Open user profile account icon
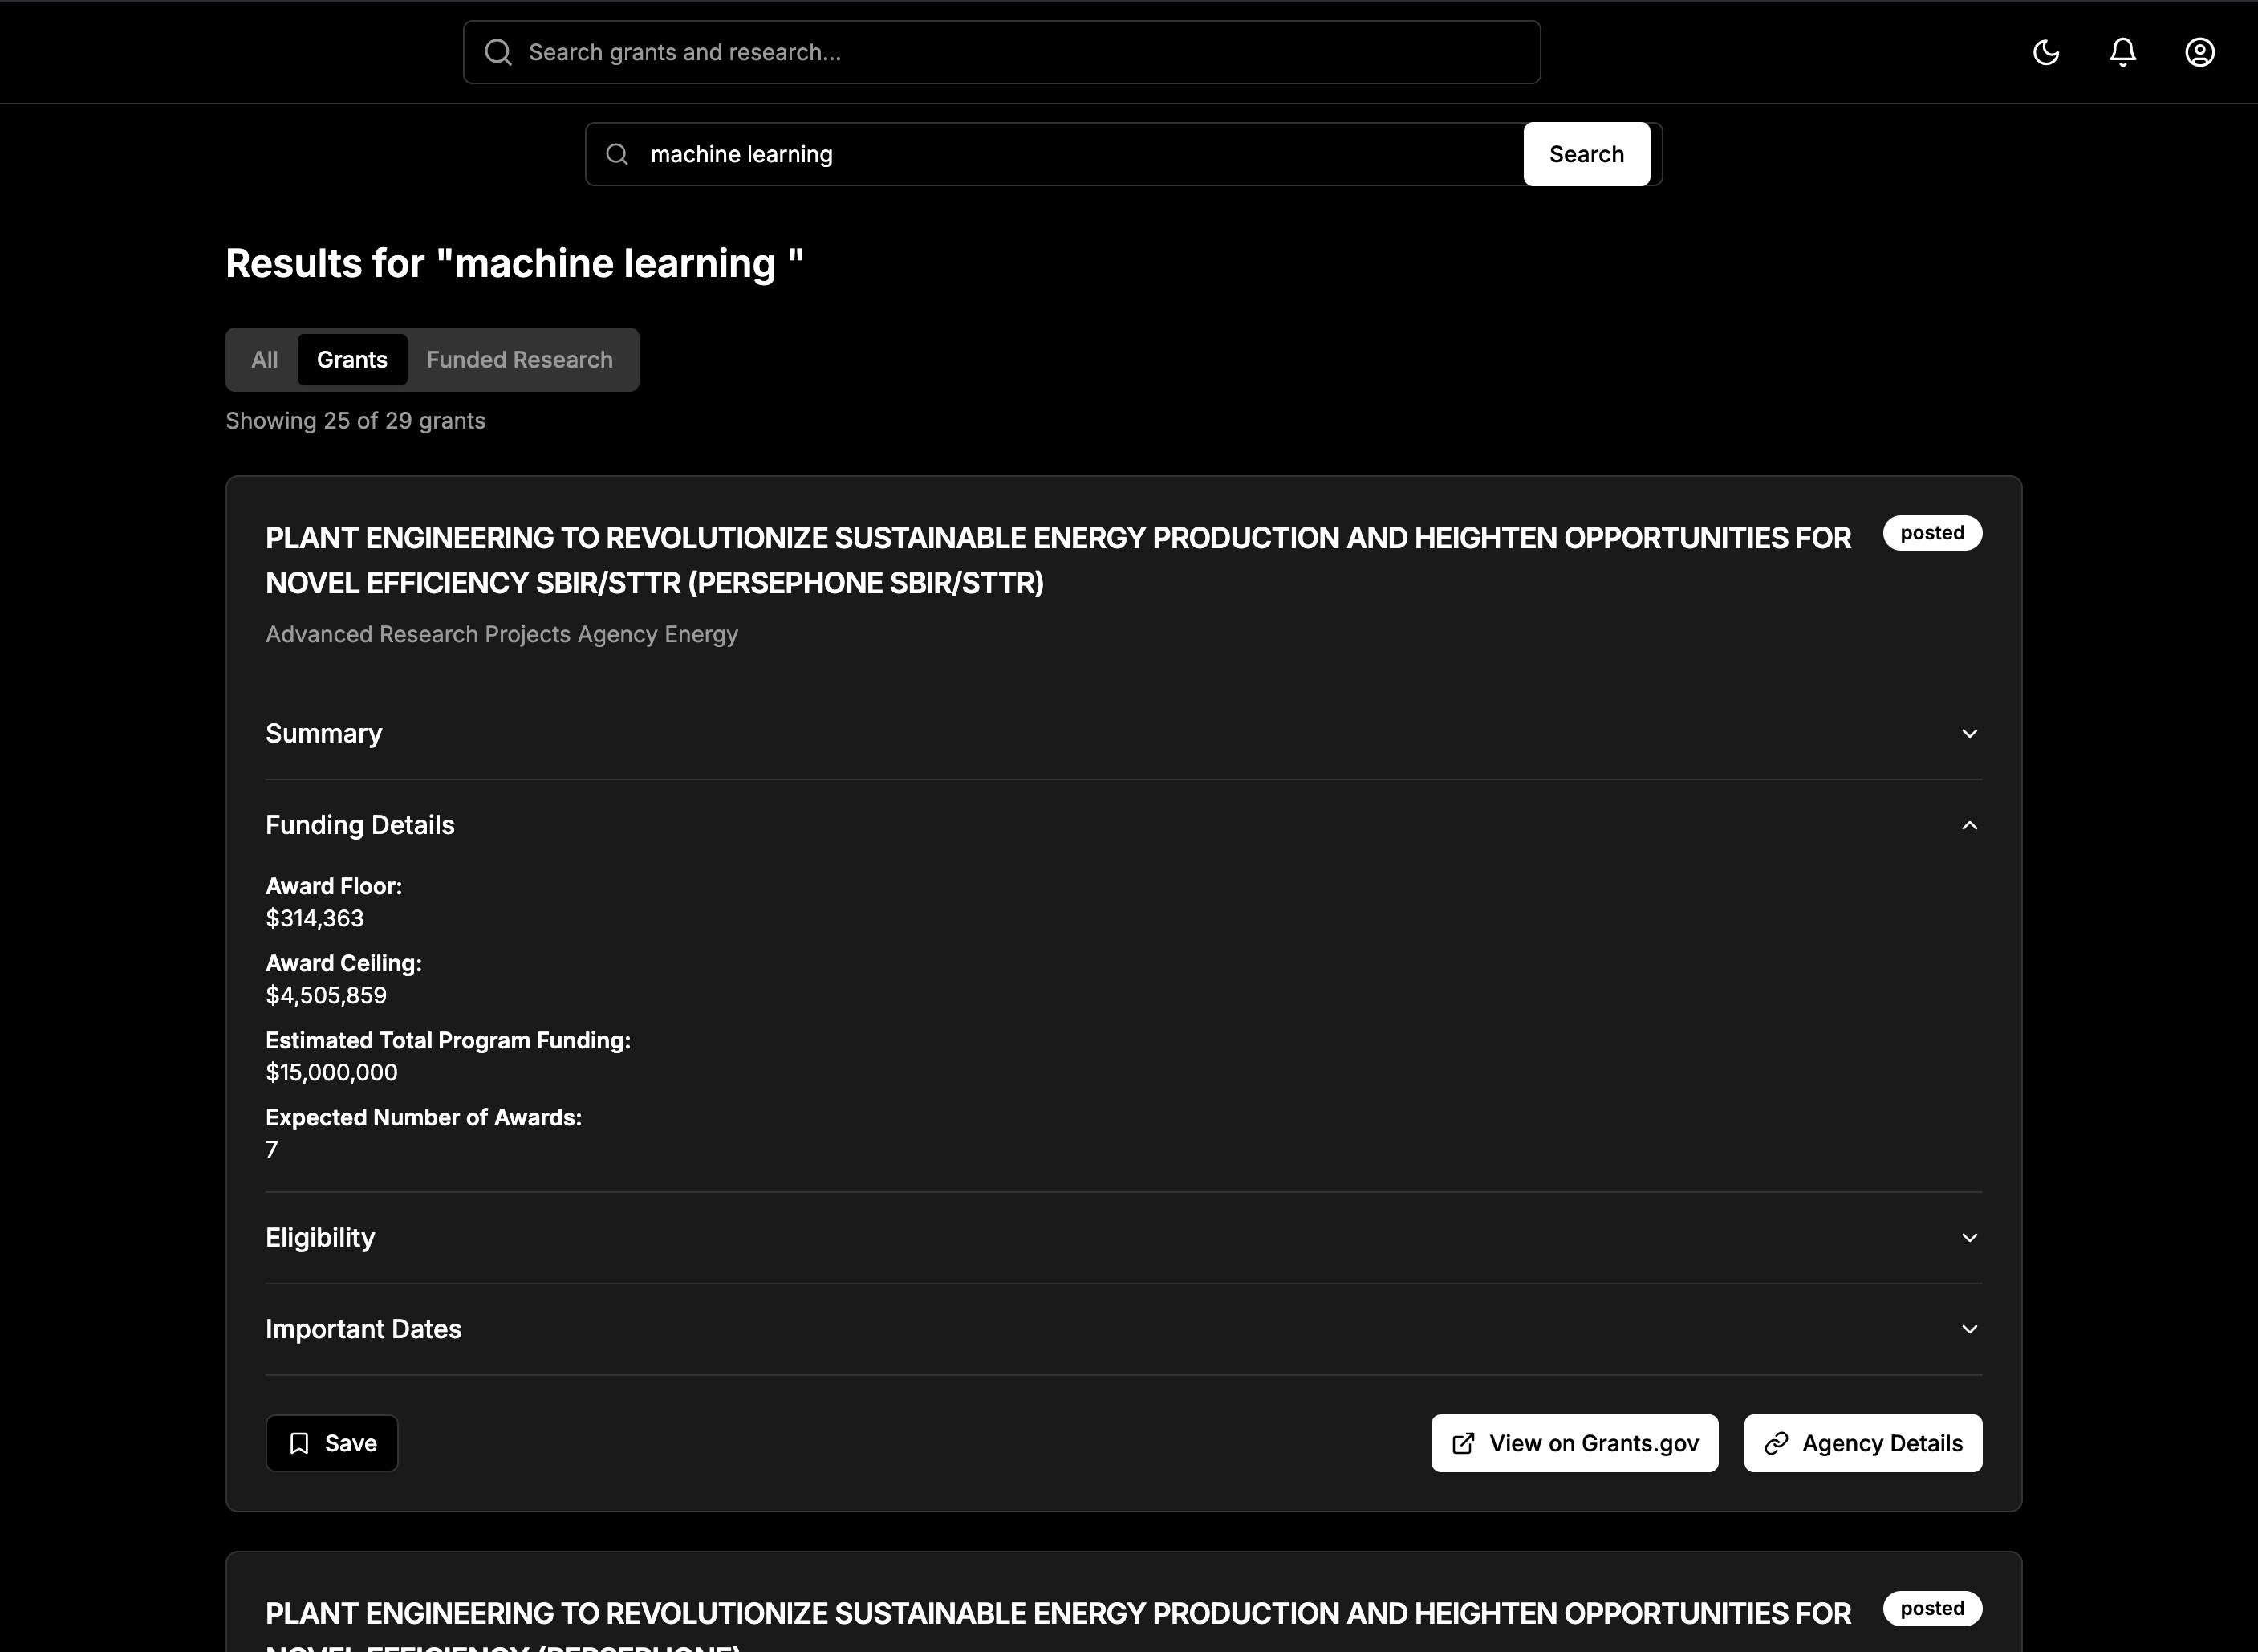 coord(2199,52)
